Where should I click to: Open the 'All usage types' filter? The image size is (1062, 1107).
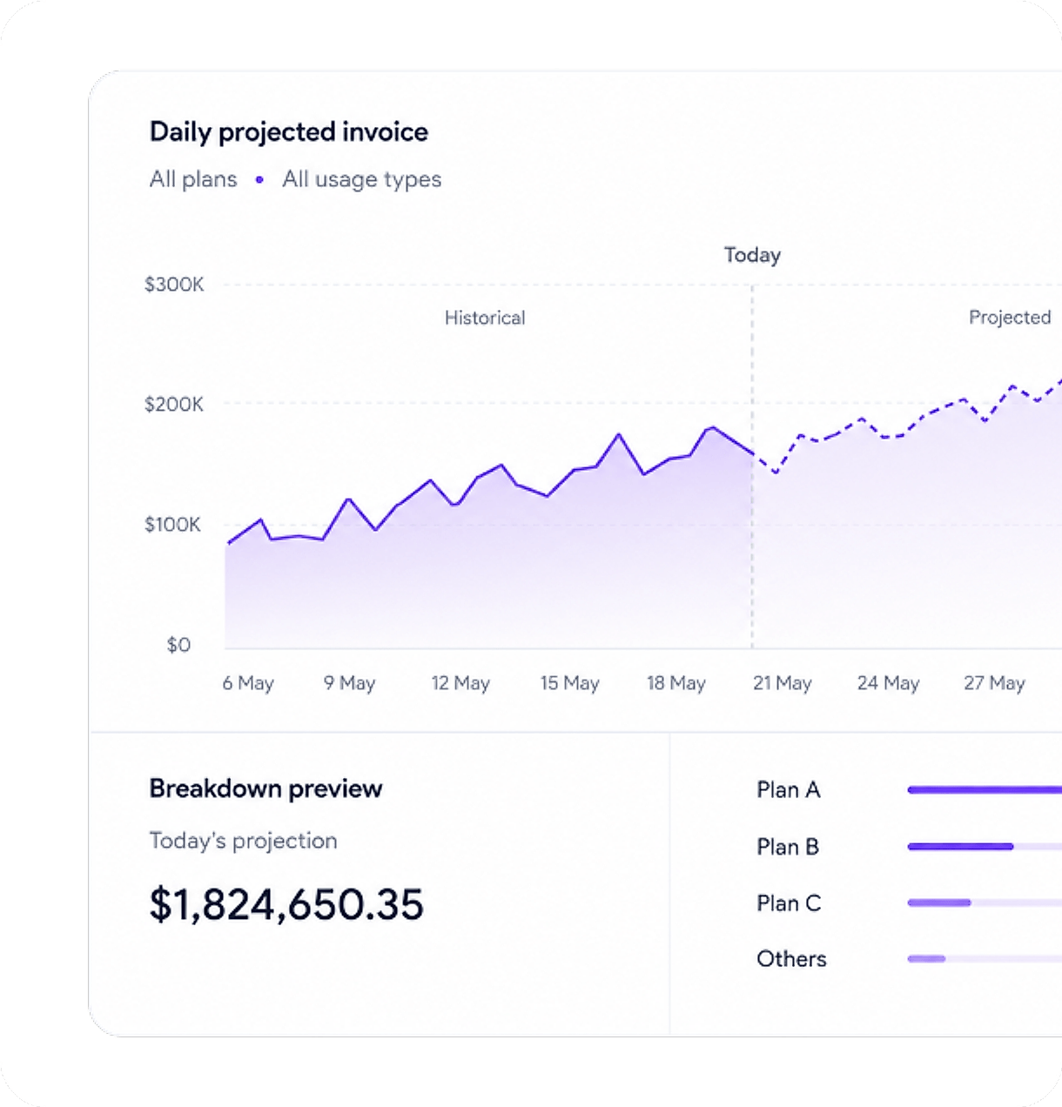[362, 179]
